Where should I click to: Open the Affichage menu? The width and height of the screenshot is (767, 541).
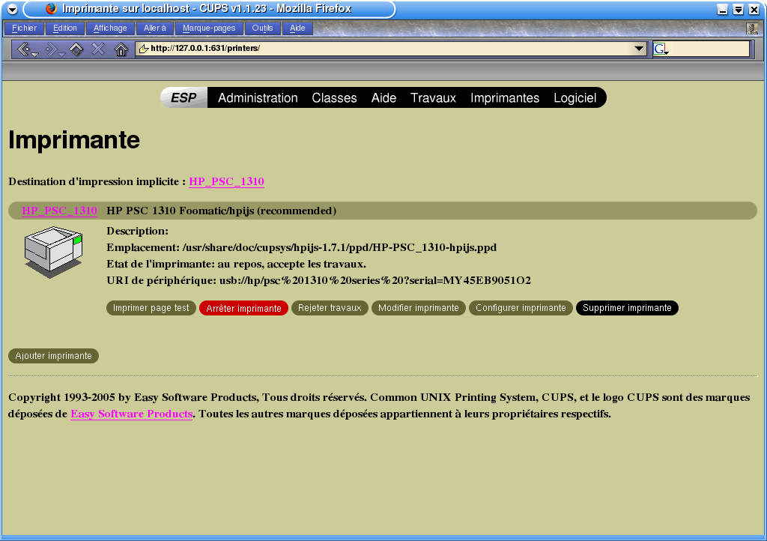click(110, 28)
